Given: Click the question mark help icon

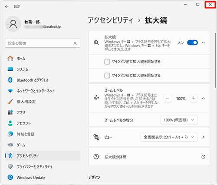Looking at the screenshot, I should 96,157.
